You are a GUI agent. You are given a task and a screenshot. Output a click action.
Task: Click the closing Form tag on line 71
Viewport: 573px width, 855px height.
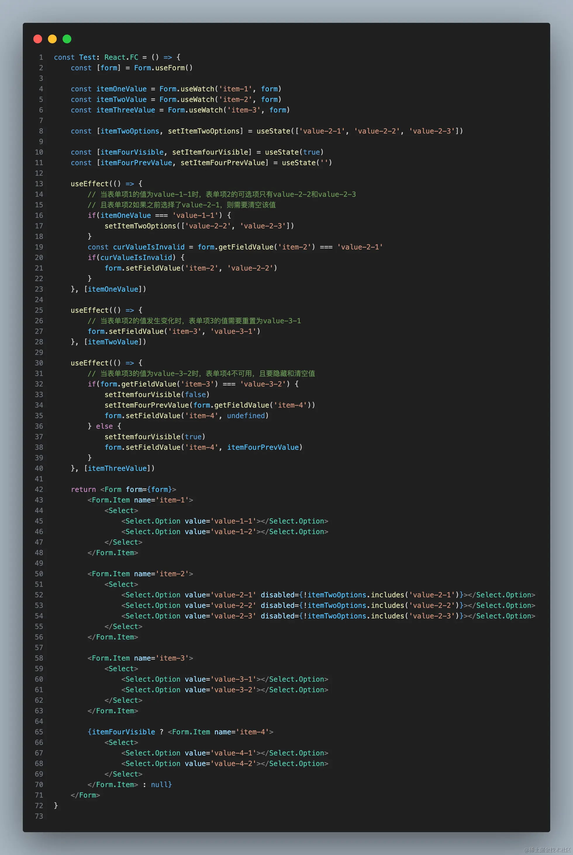pos(85,795)
